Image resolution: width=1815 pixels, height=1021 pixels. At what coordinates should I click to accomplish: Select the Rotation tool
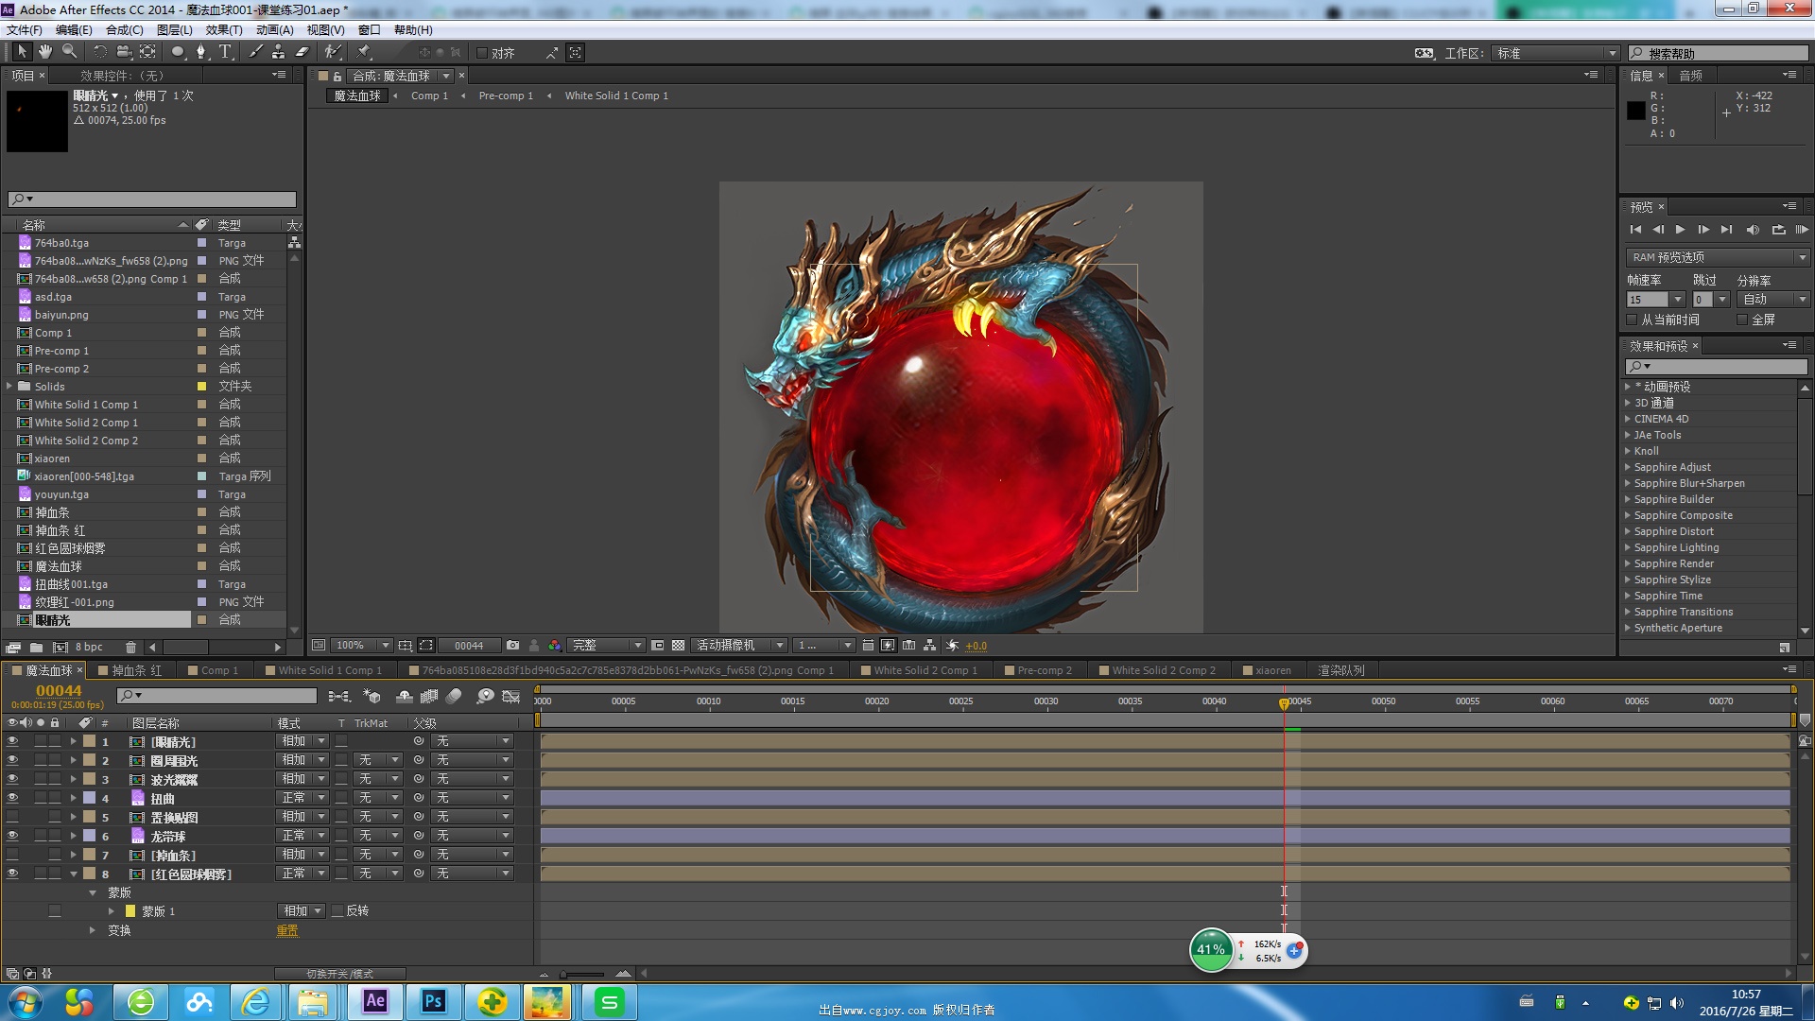[x=99, y=52]
